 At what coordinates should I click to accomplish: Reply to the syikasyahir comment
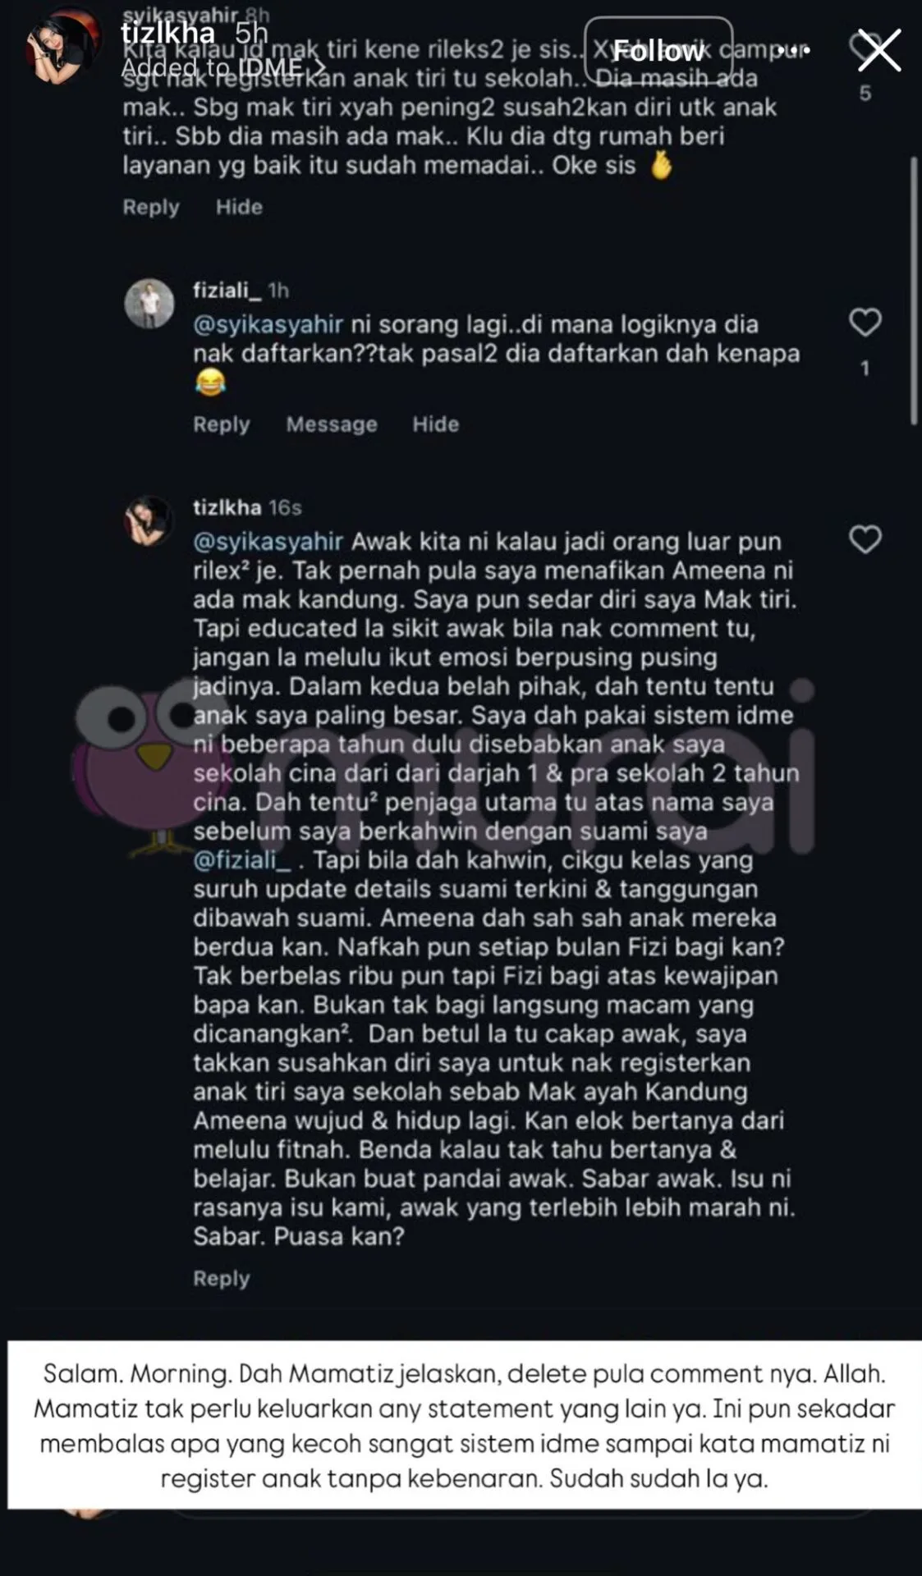151,207
